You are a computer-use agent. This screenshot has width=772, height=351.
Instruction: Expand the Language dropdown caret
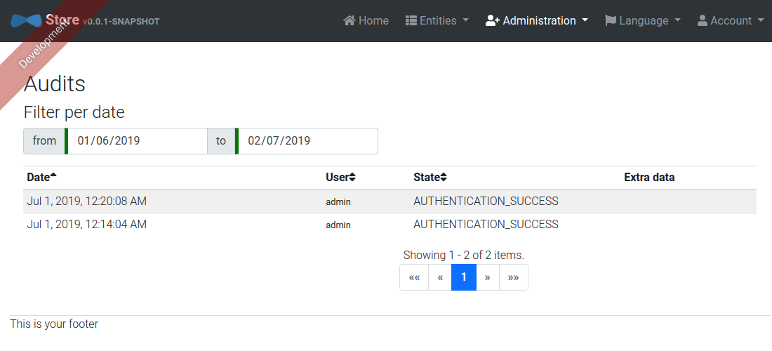[677, 20]
